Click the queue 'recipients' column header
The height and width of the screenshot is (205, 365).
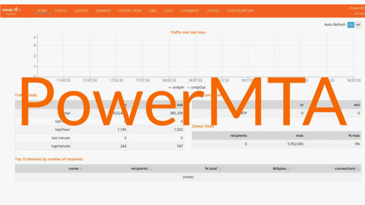pyautogui.click(x=238, y=135)
